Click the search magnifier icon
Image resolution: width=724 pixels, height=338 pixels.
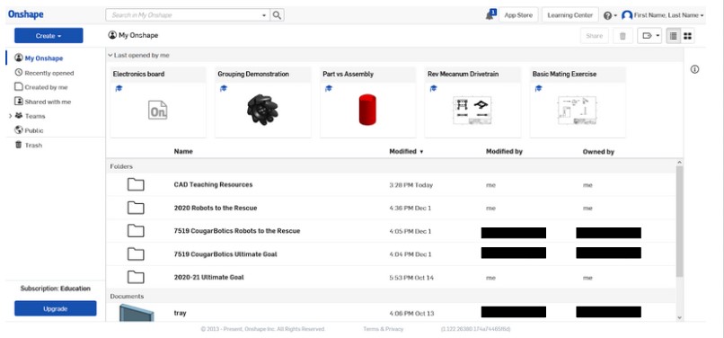tap(277, 14)
